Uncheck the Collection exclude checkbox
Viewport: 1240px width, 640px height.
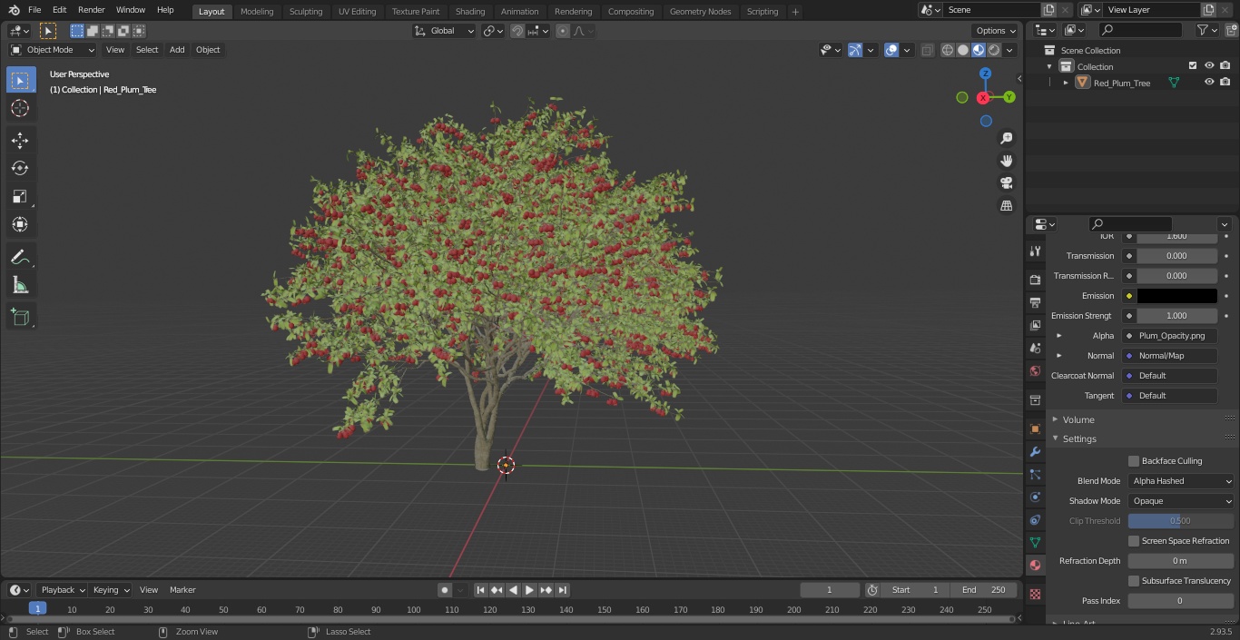(1193, 65)
